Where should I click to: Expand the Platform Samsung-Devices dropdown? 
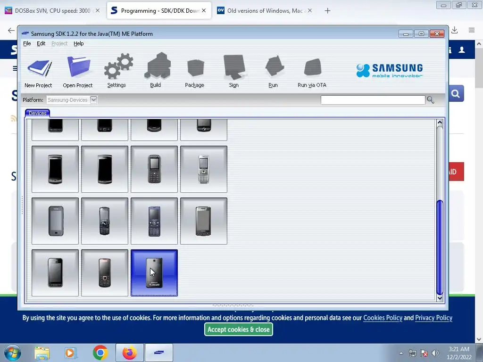(94, 100)
